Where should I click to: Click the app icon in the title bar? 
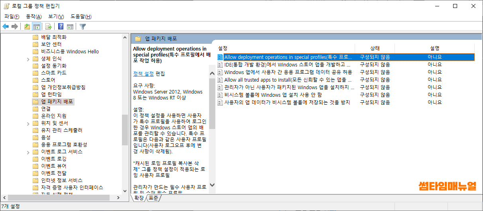[6, 6]
